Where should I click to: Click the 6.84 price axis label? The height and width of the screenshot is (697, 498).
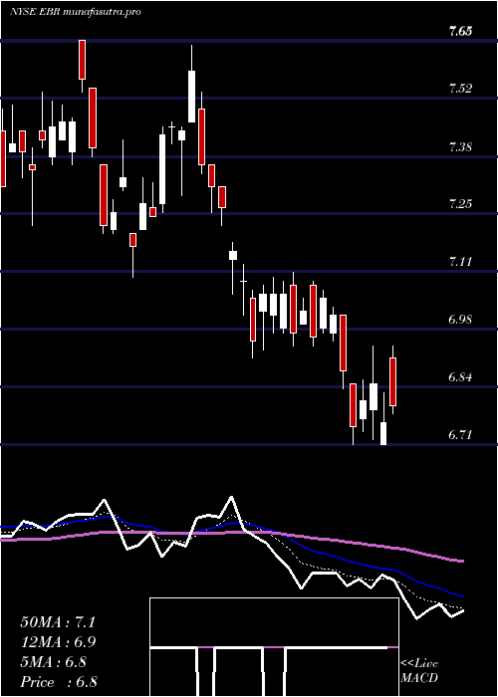(460, 377)
